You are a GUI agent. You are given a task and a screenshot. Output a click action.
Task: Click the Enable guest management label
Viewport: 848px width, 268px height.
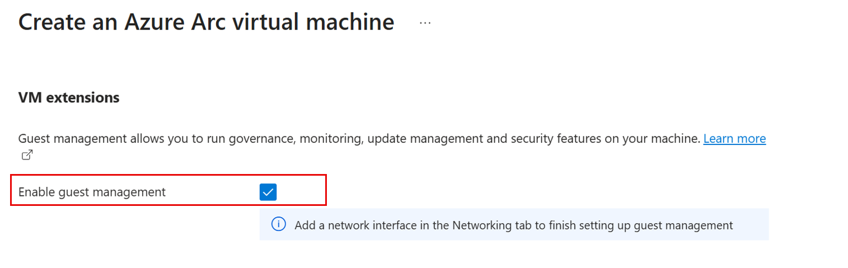point(92,192)
